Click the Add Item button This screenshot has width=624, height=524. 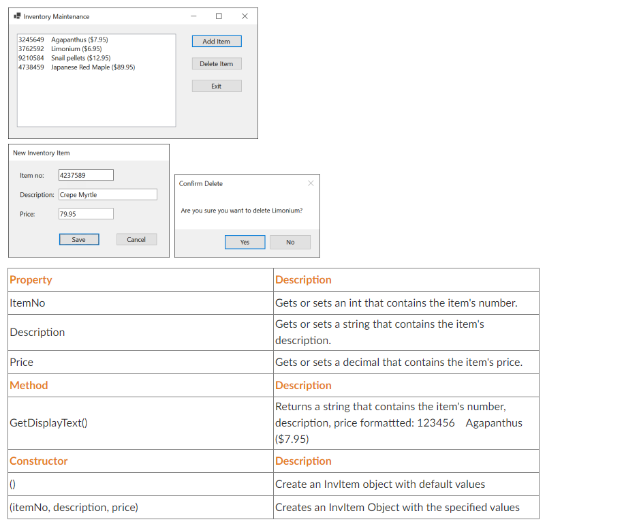(216, 41)
